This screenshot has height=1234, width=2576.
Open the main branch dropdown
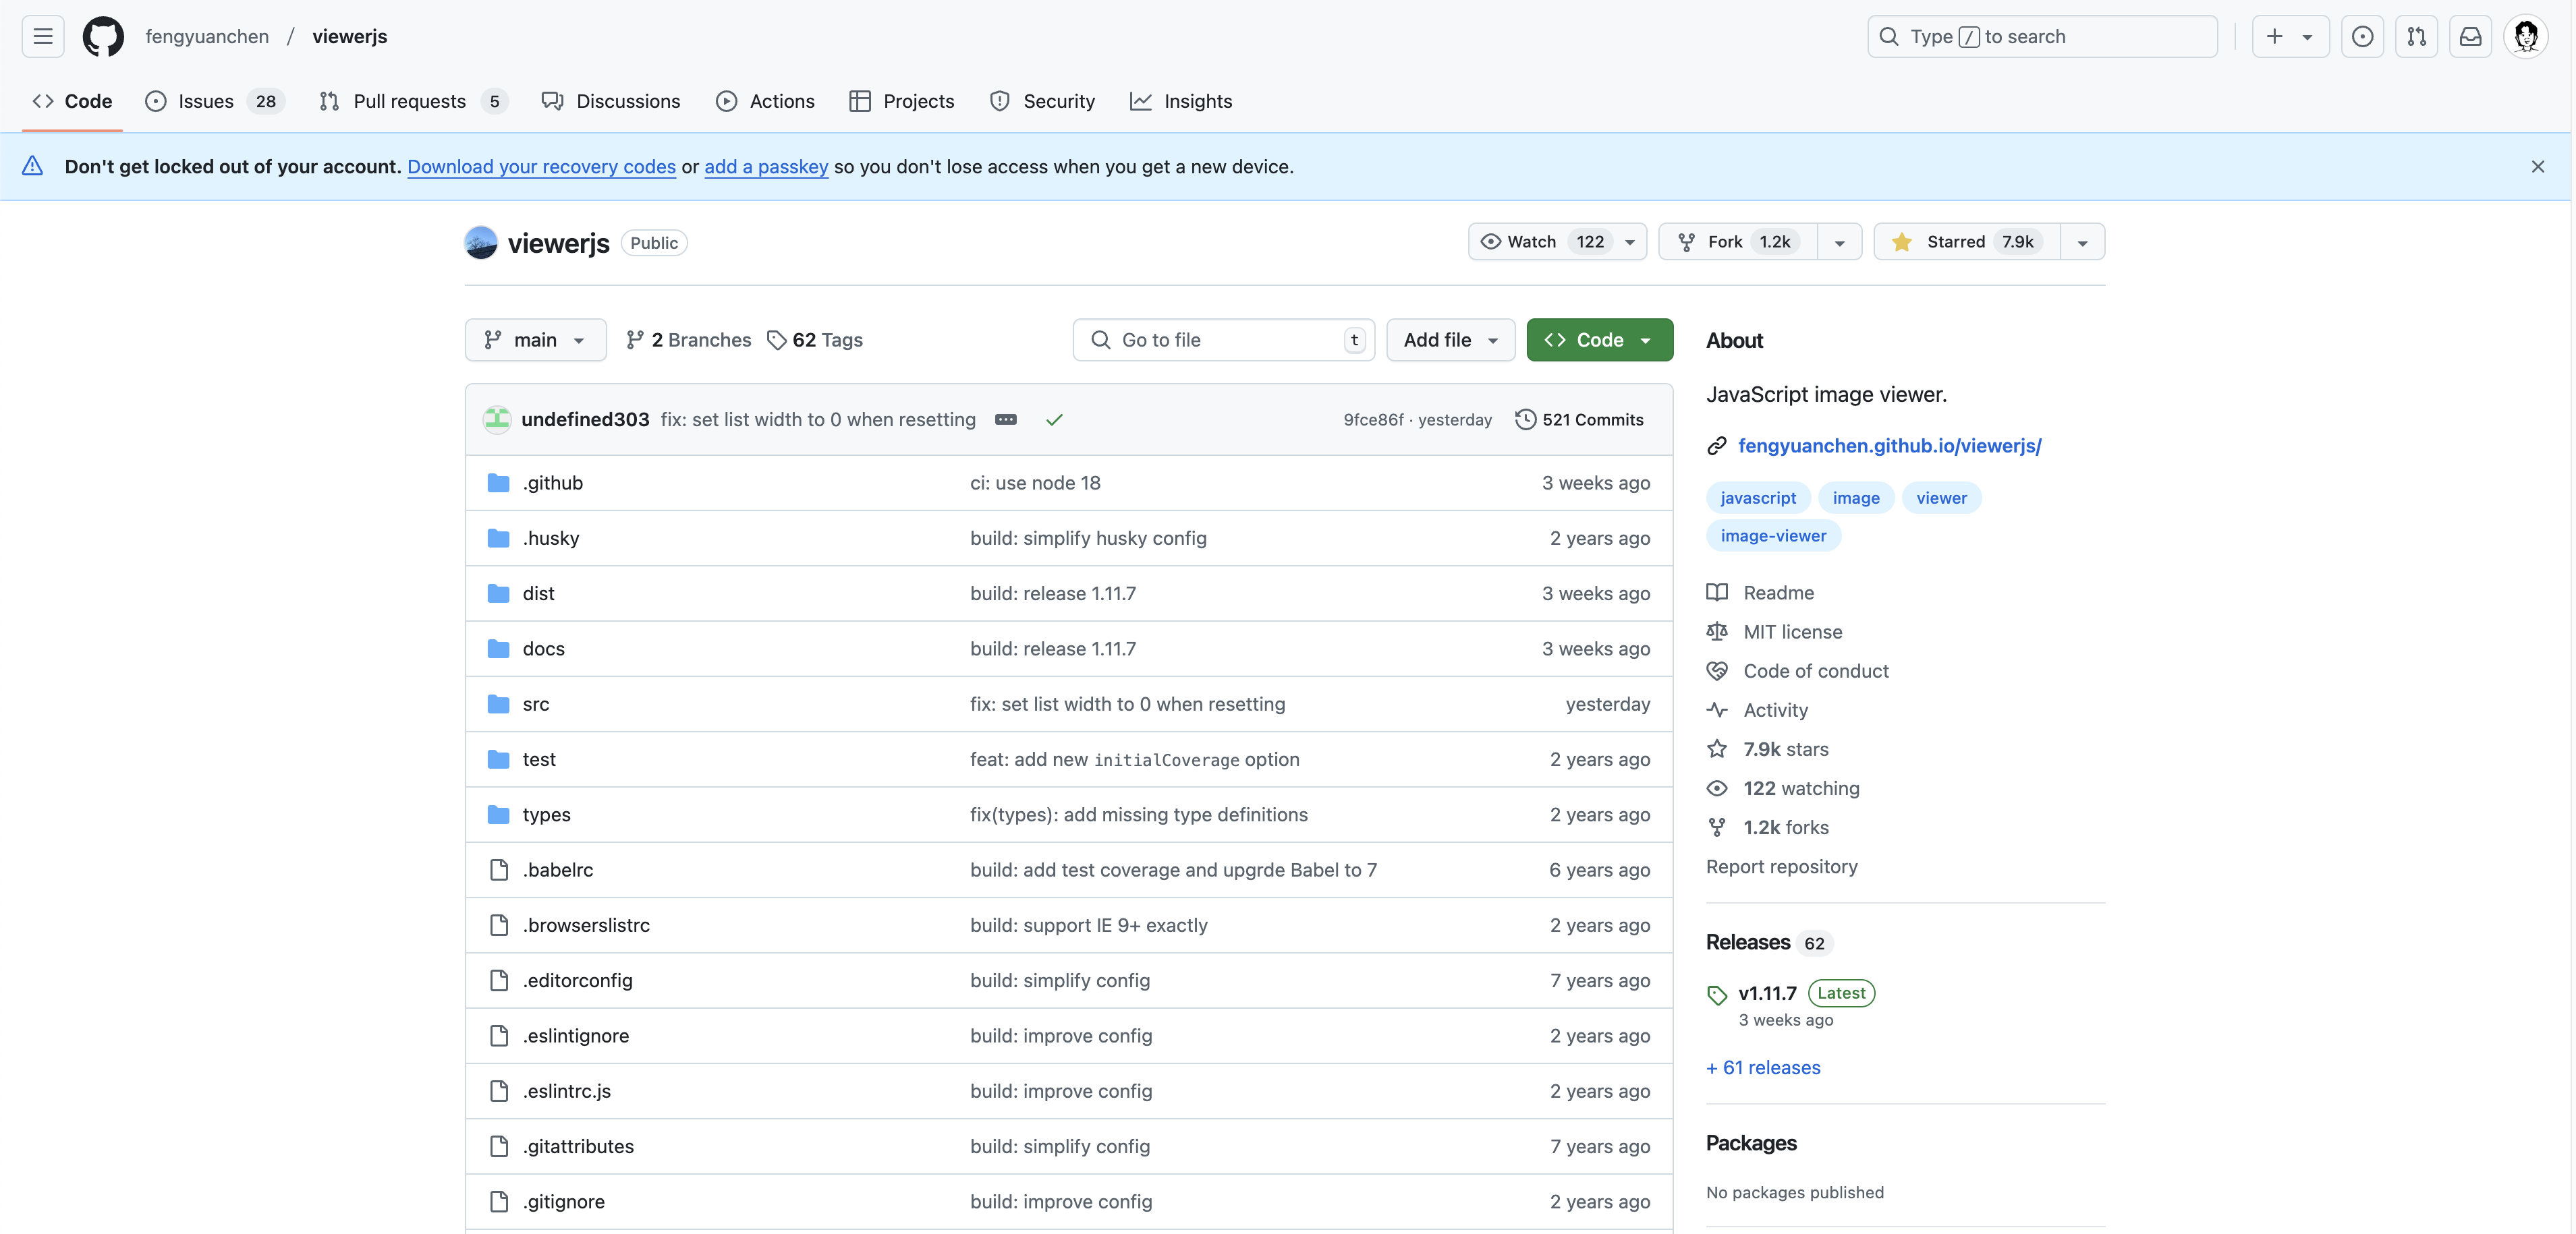(x=535, y=340)
